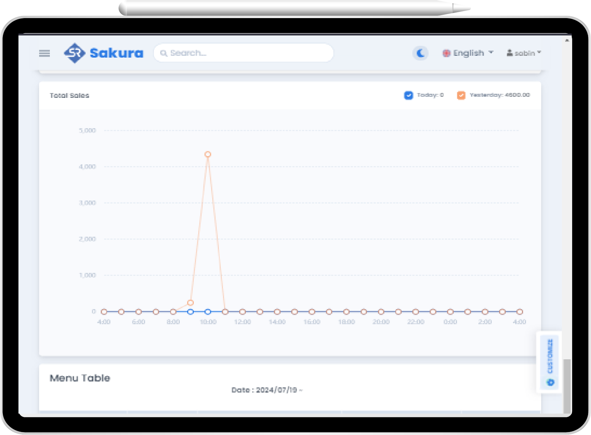
Task: Click the user profile icon
Action: coord(509,53)
